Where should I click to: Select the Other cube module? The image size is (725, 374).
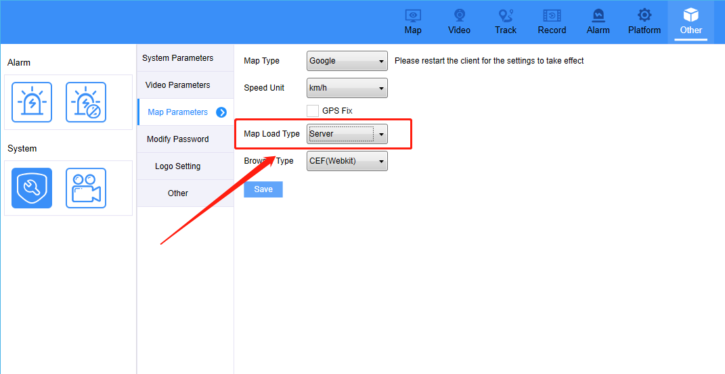point(690,22)
